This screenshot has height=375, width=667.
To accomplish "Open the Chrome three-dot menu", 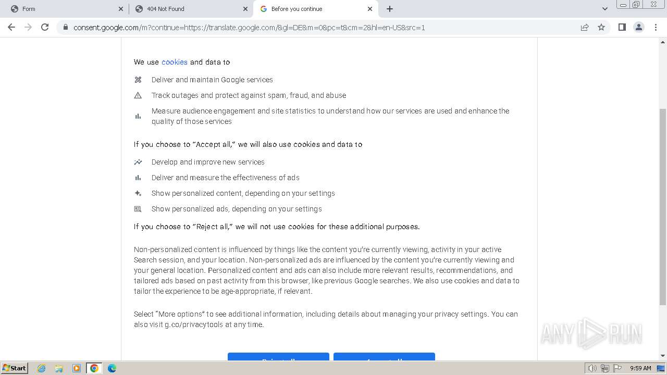I will [656, 28].
